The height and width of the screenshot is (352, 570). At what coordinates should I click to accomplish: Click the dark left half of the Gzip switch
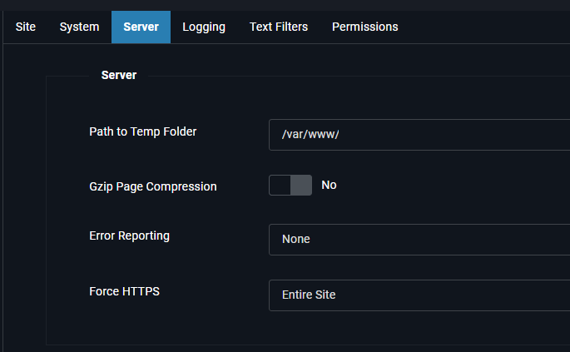pyautogui.click(x=280, y=185)
